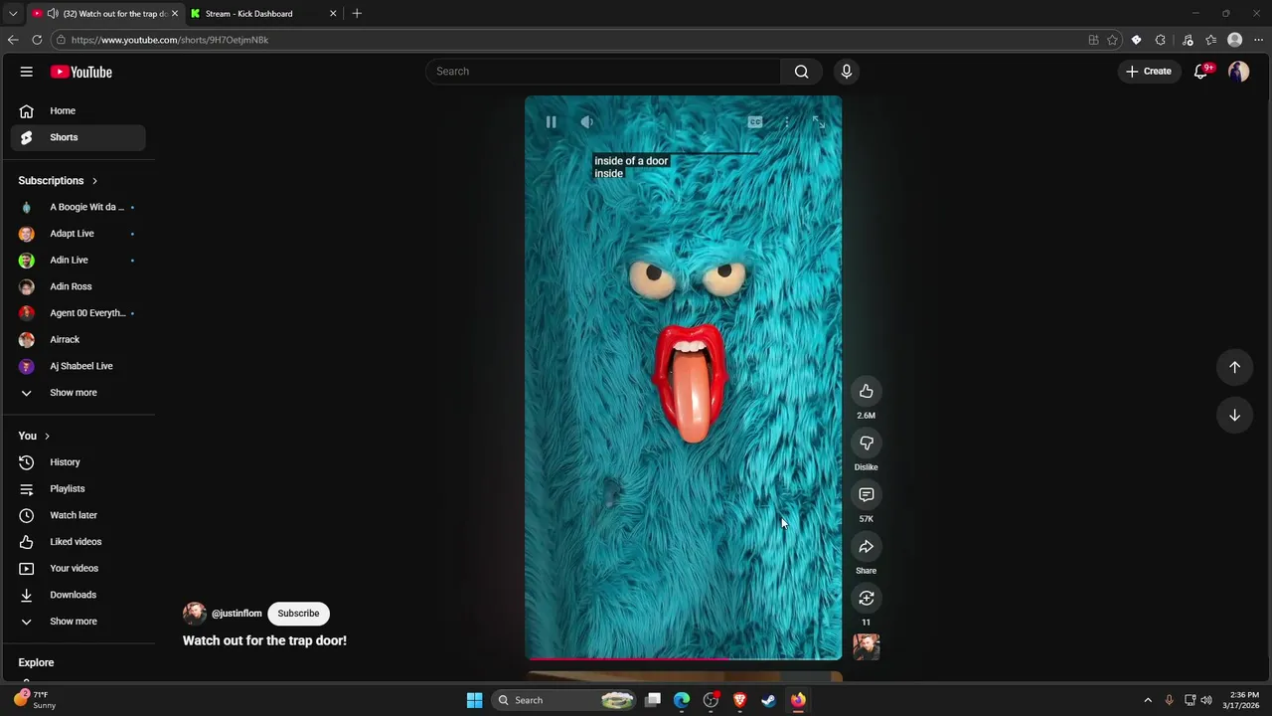Start voice search with the microphone

[847, 72]
